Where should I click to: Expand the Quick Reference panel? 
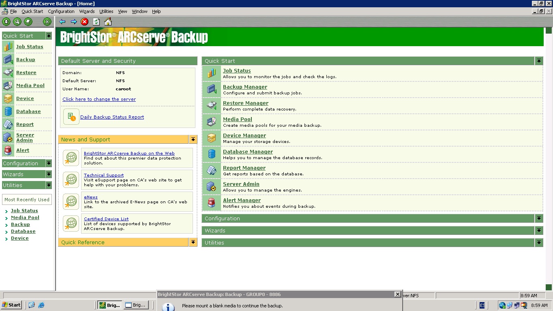[x=193, y=242]
